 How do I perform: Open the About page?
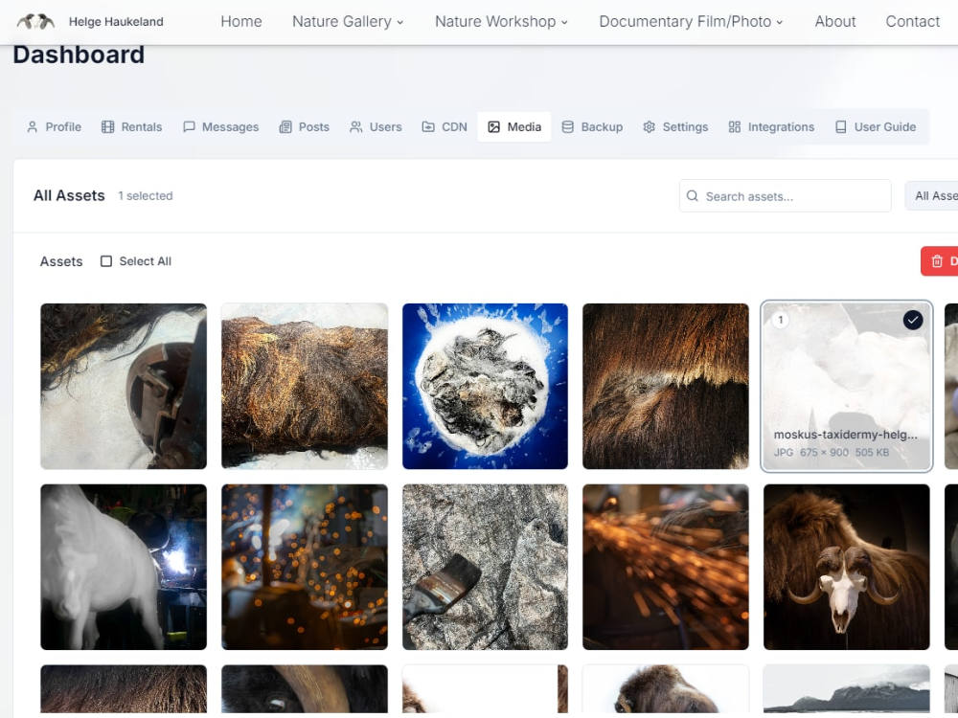(835, 21)
